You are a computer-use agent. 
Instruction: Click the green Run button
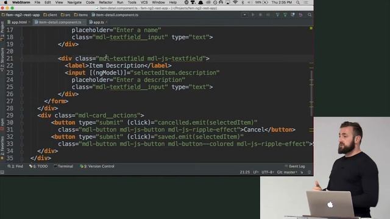point(253,15)
